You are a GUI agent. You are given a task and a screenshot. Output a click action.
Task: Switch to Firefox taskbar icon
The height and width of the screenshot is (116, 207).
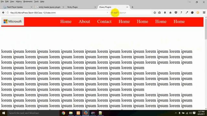(x=85, y=113)
